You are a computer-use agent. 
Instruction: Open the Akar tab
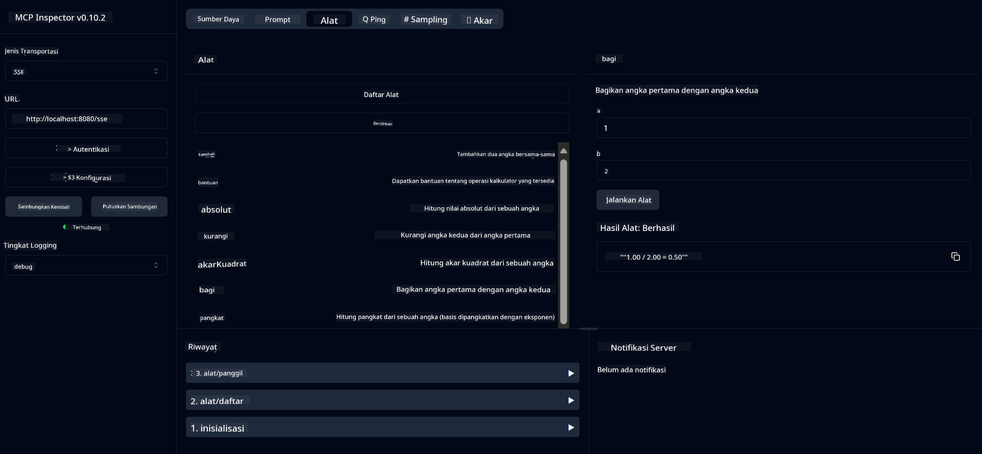480,20
